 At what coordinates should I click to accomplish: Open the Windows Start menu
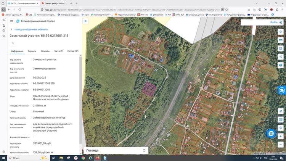click(3, 158)
